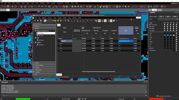
Task: Open the Audit menu in Constraint Manager
Action: [x=65, y=18]
